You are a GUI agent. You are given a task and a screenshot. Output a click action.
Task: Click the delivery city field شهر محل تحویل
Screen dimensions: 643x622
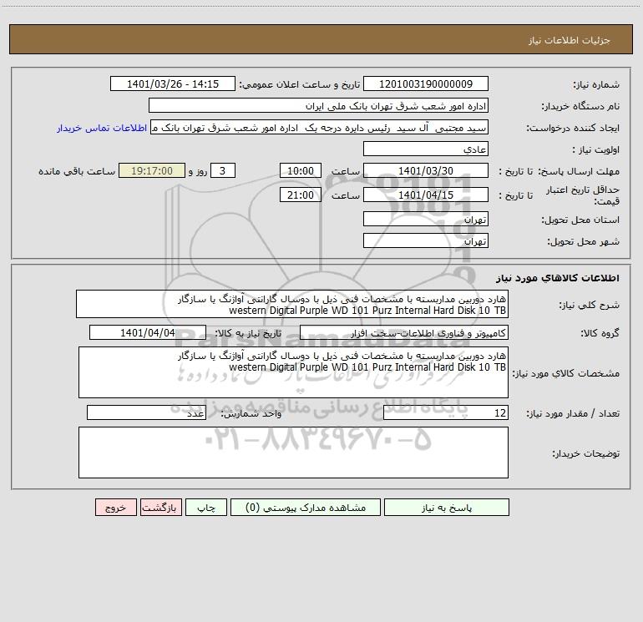pos(426,240)
